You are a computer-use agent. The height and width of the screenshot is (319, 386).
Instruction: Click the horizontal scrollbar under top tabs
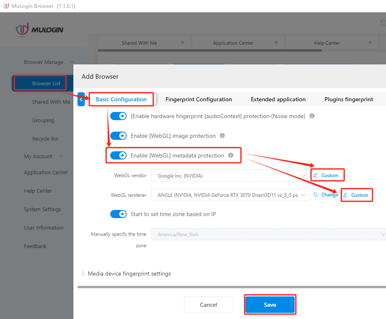(x=210, y=50)
